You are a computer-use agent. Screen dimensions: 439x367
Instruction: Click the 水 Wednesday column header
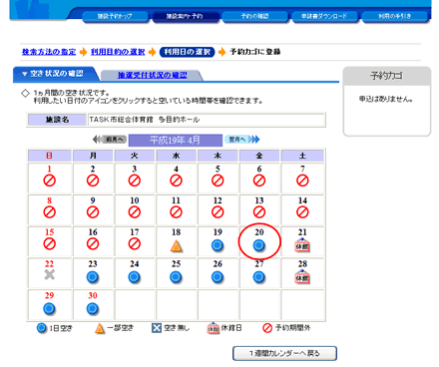176,156
